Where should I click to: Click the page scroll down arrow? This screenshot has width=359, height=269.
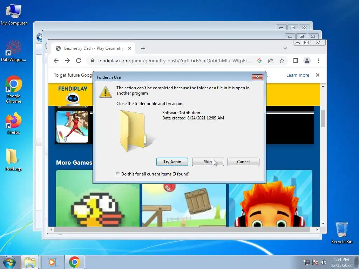(x=323, y=223)
